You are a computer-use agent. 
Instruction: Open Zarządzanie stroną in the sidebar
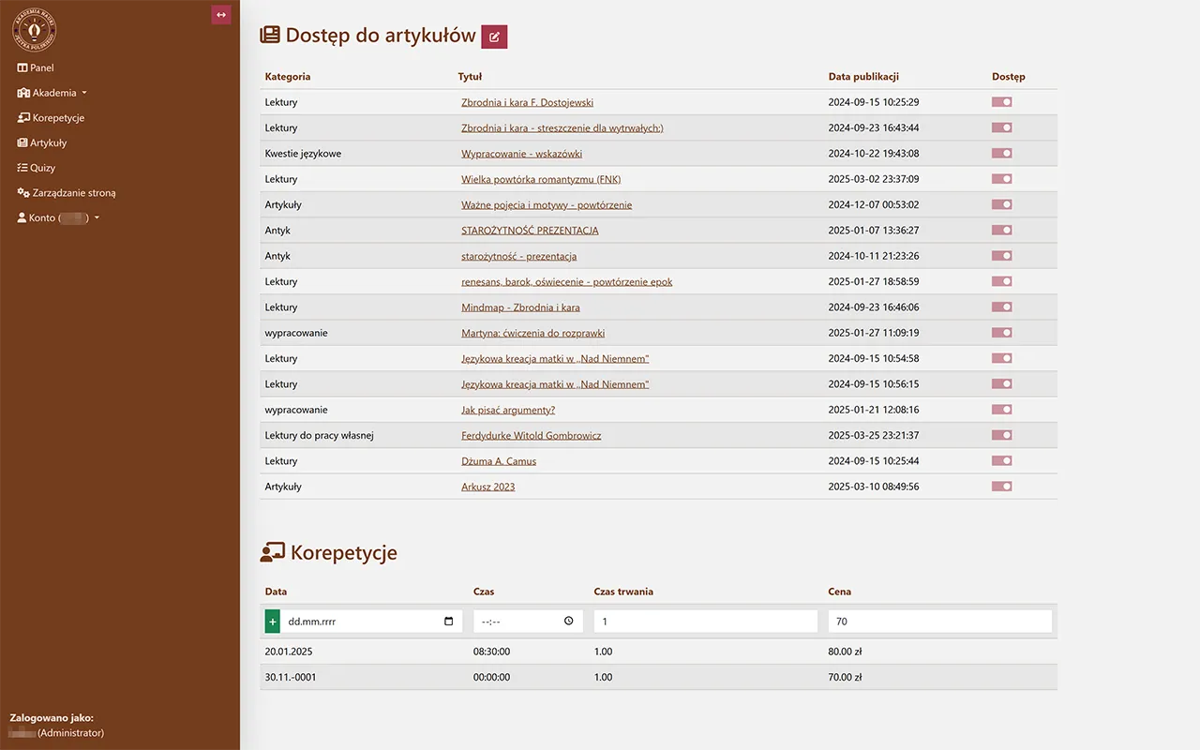(70, 192)
